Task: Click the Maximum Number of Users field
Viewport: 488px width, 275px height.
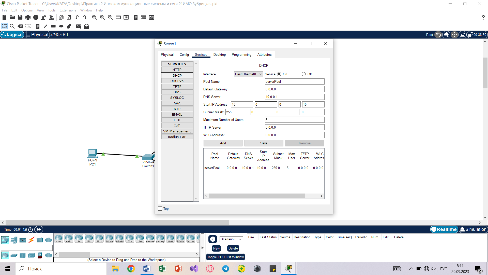Action: 295,120
